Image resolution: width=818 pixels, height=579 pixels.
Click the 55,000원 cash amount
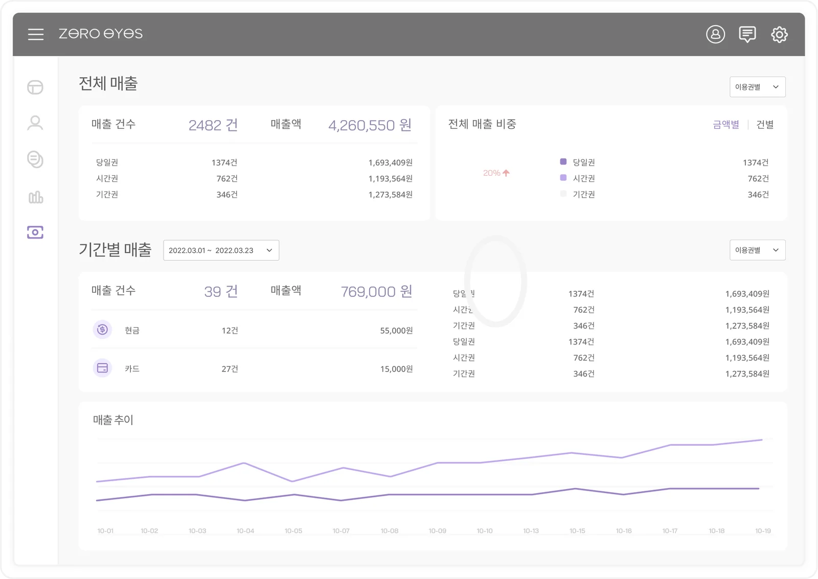coord(396,331)
